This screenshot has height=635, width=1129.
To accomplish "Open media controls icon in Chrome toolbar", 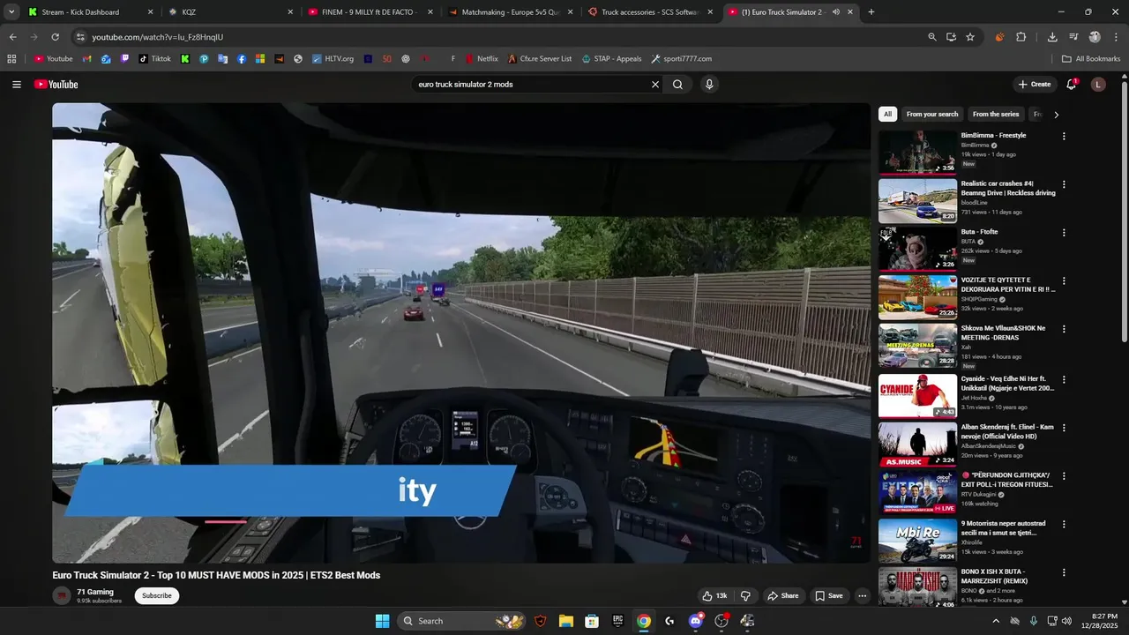I will point(1073,37).
